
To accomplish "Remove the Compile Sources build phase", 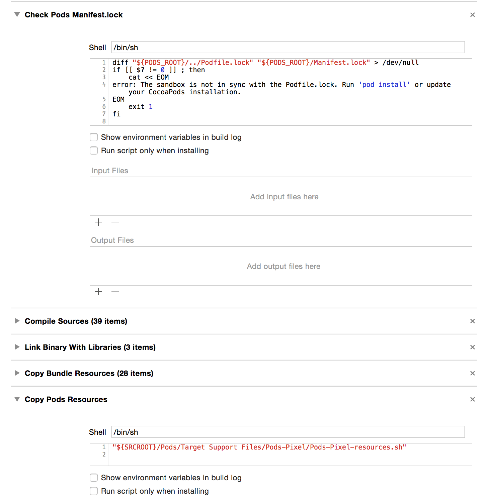I will [x=473, y=321].
